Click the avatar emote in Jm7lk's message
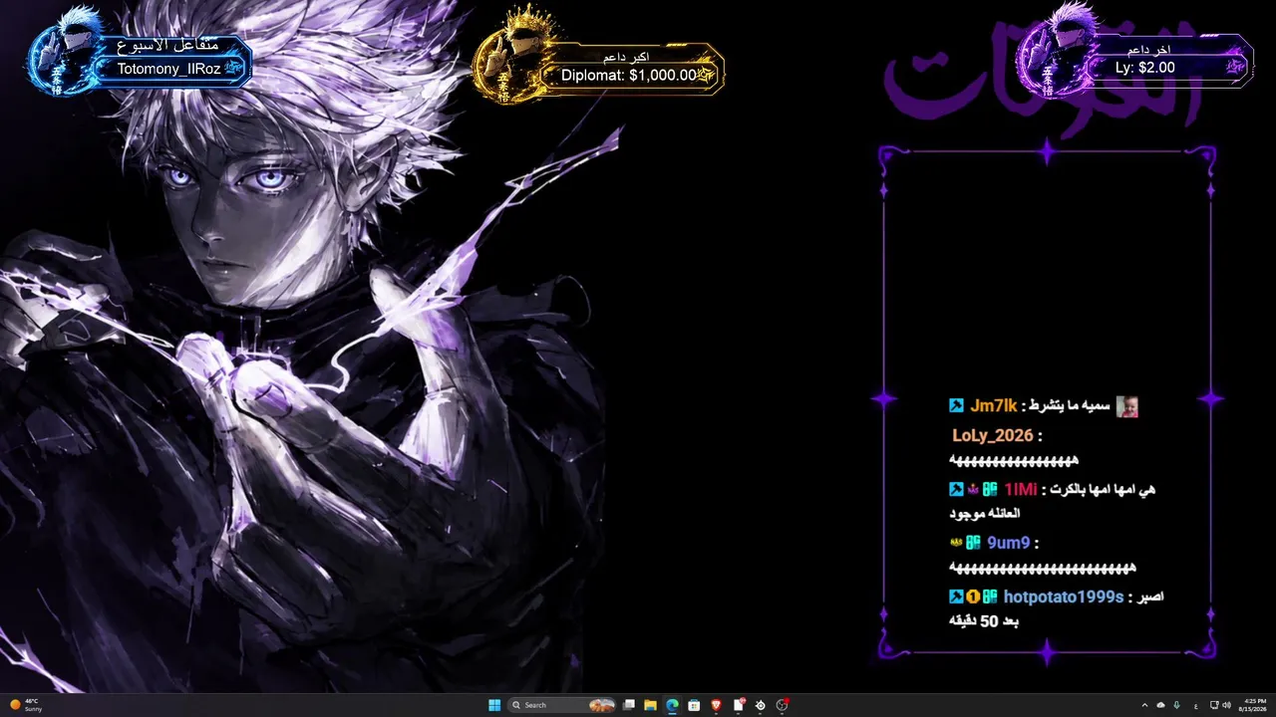The width and height of the screenshot is (1276, 717). [1127, 406]
